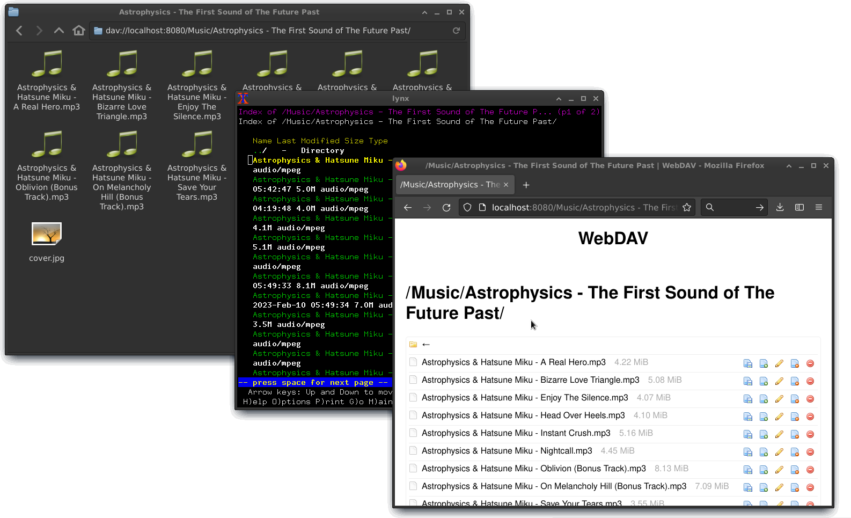Click the pencil rename icon for Bizarre Love Triangle.mp3

779,381
